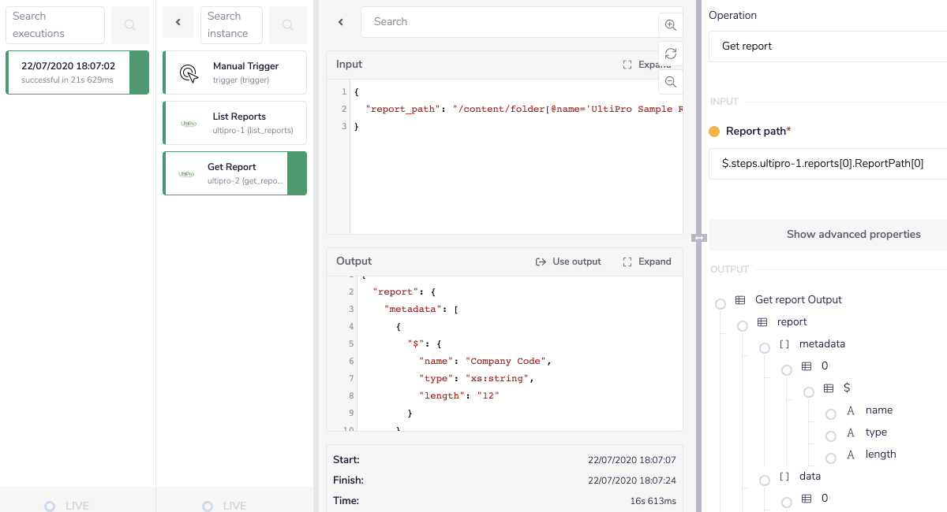Click back chevron beside main Search field
Viewport: 947px width, 512px height.
pyautogui.click(x=341, y=22)
